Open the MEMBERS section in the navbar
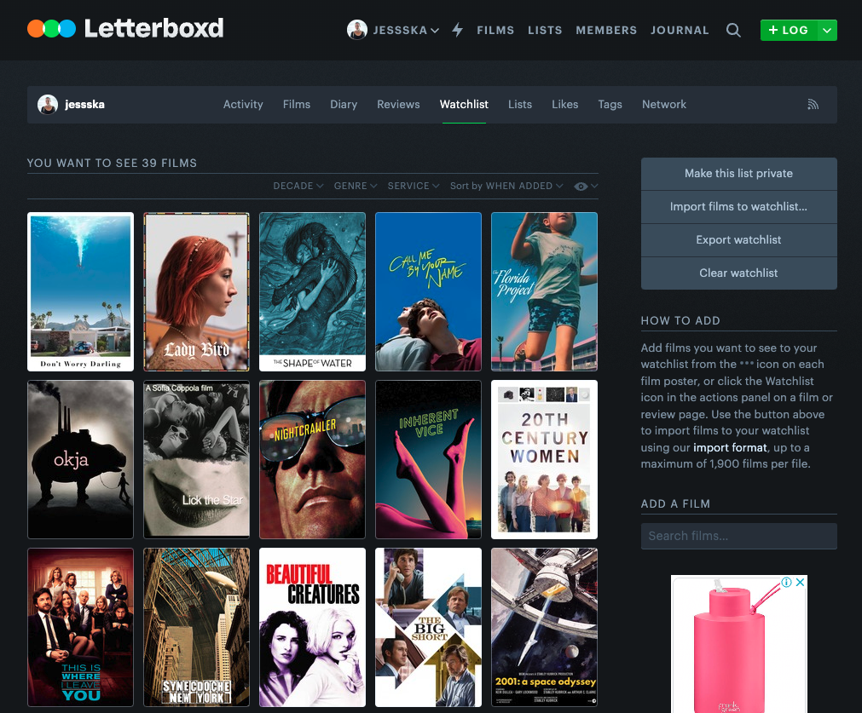The height and width of the screenshot is (713, 862). 606,30
